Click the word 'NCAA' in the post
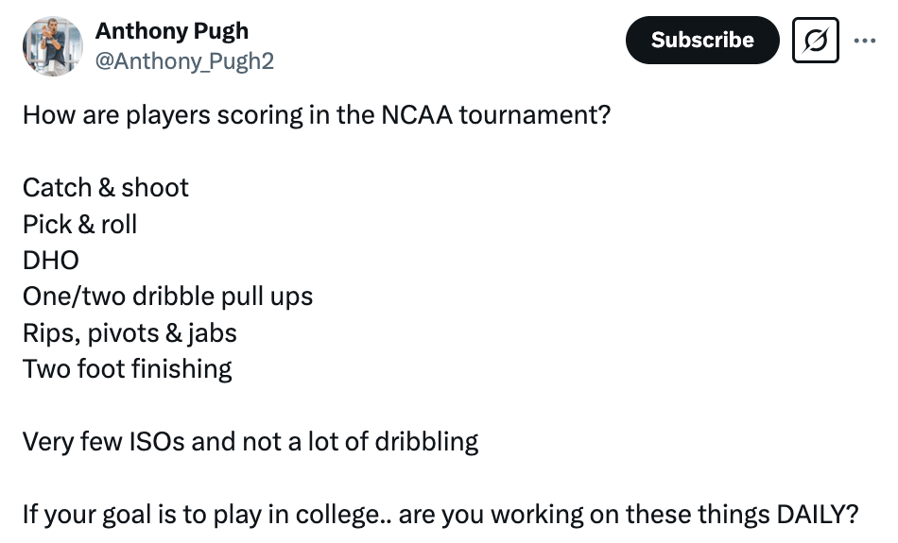This screenshot has height=543, width=898. coord(417,116)
